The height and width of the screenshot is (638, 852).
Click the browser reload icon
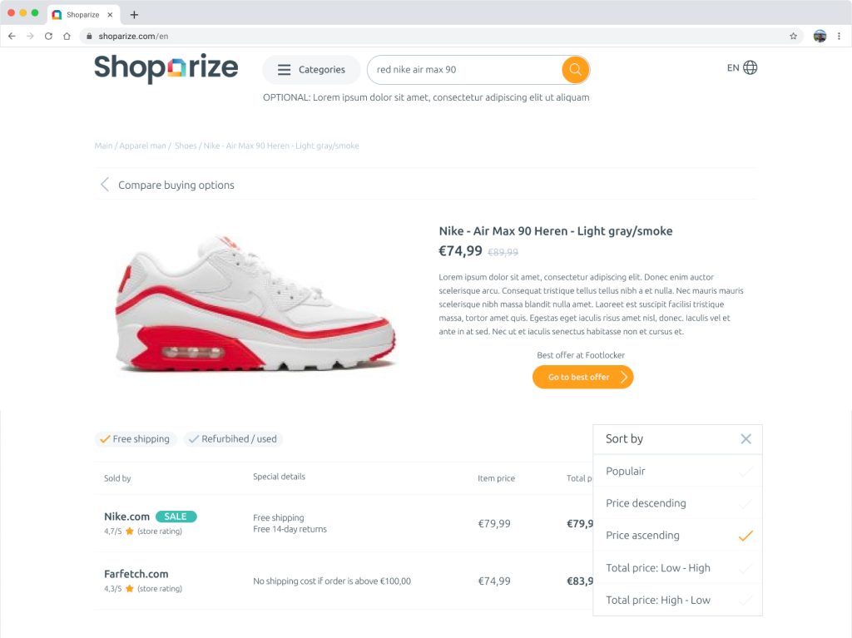[48, 37]
